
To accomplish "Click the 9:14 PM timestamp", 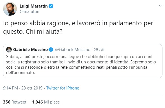I will click(11, 88).
